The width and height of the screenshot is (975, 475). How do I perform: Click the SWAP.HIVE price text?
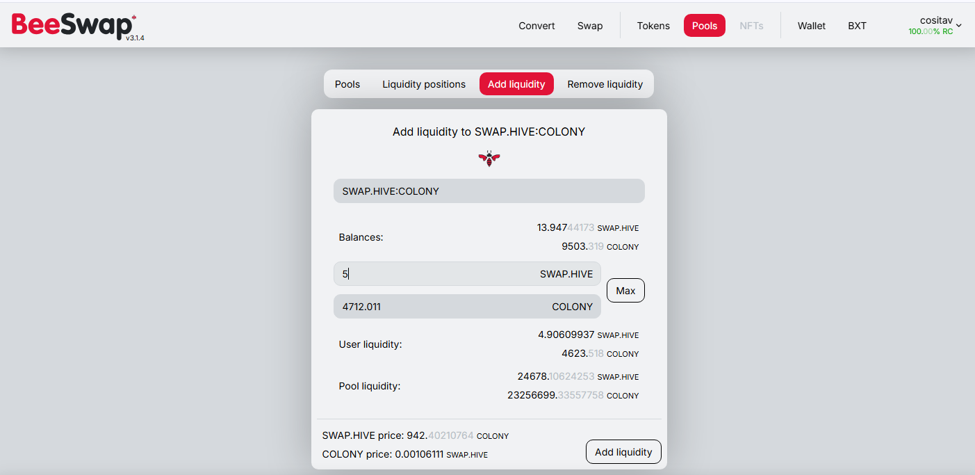(416, 435)
